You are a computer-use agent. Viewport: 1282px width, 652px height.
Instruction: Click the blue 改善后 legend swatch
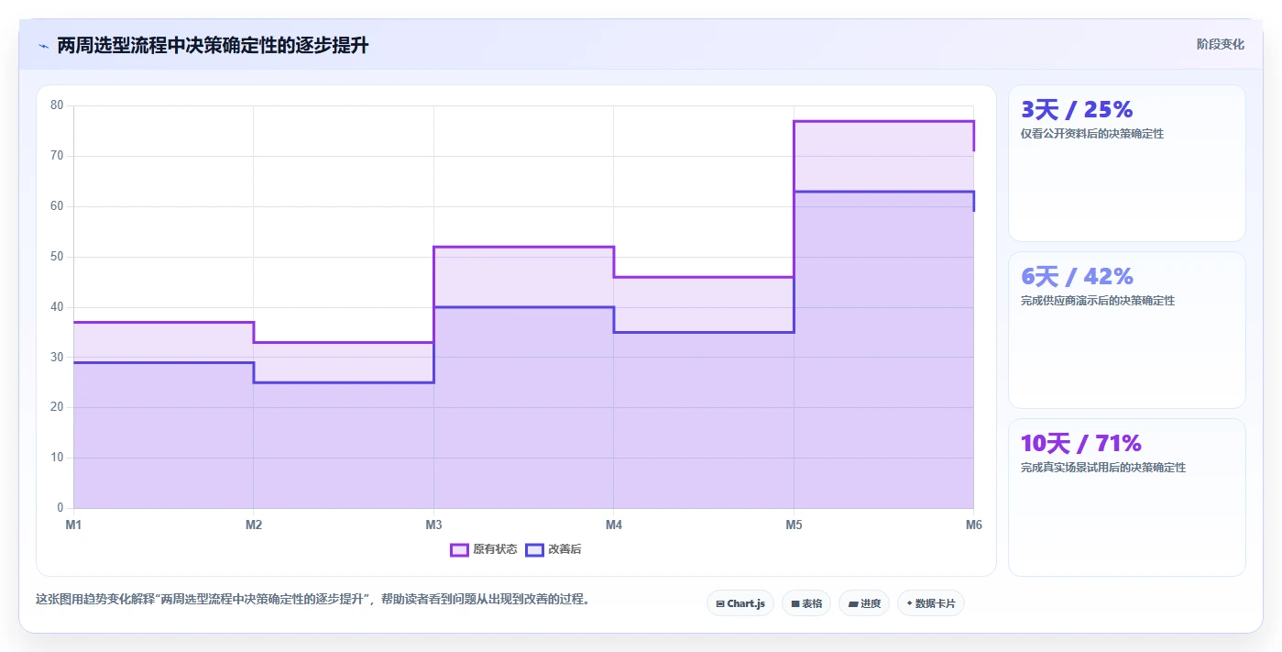point(534,549)
